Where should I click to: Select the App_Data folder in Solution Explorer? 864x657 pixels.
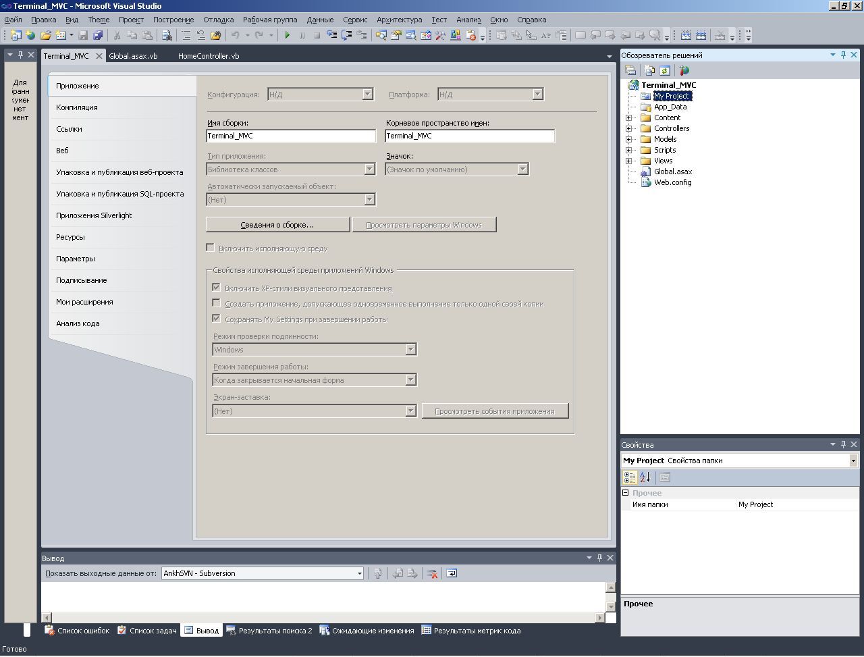pyautogui.click(x=670, y=107)
